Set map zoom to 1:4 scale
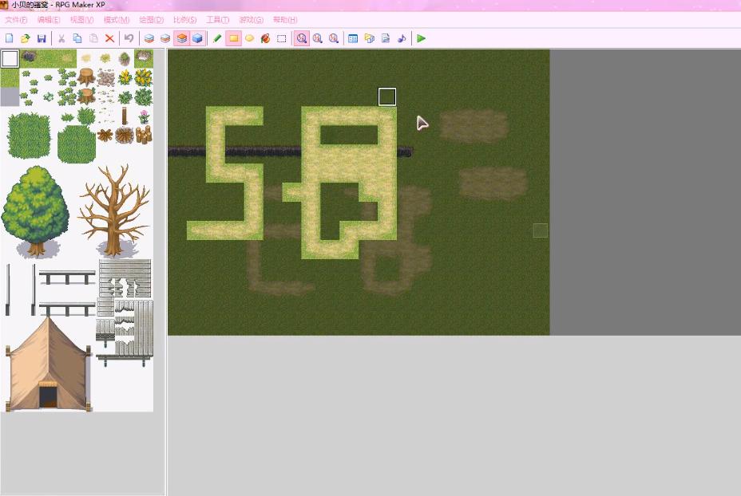741x496 pixels. point(334,38)
